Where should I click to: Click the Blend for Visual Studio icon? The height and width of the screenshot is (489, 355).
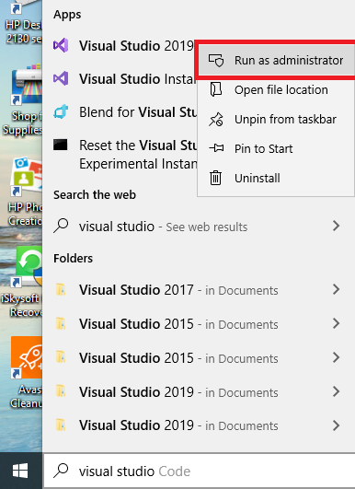(x=61, y=111)
